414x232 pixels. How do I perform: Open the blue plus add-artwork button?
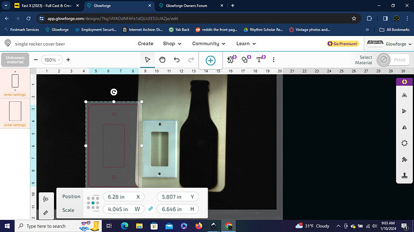pos(211,61)
